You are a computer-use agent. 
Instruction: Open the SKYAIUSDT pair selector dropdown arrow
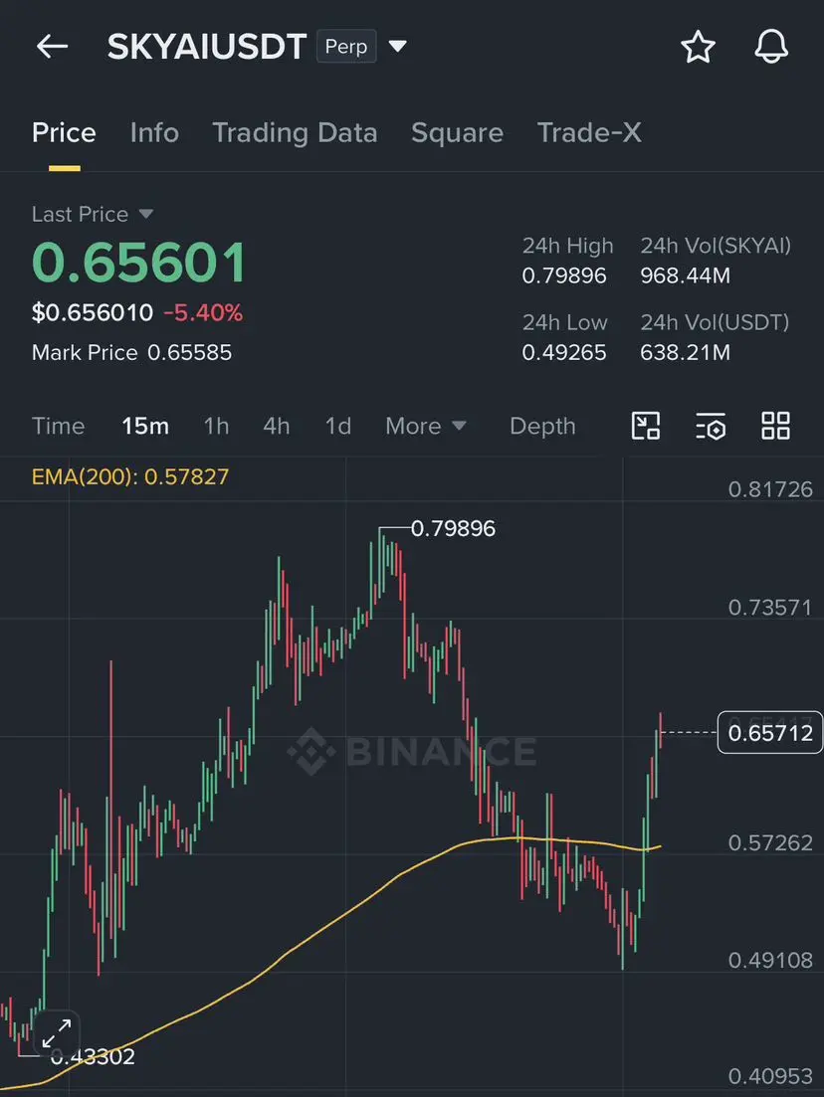pyautogui.click(x=398, y=46)
